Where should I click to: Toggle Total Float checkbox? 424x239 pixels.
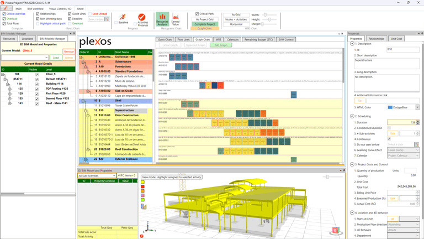[4, 24]
